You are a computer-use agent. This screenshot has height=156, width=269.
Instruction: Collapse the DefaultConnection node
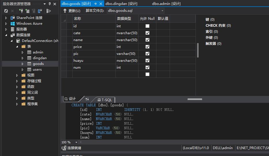coord(12,41)
